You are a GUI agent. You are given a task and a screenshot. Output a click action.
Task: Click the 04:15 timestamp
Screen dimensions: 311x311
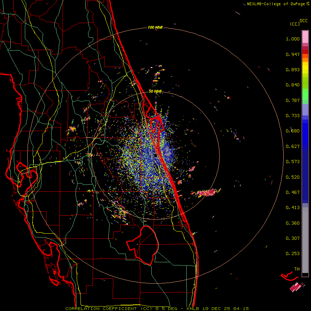[241, 309]
